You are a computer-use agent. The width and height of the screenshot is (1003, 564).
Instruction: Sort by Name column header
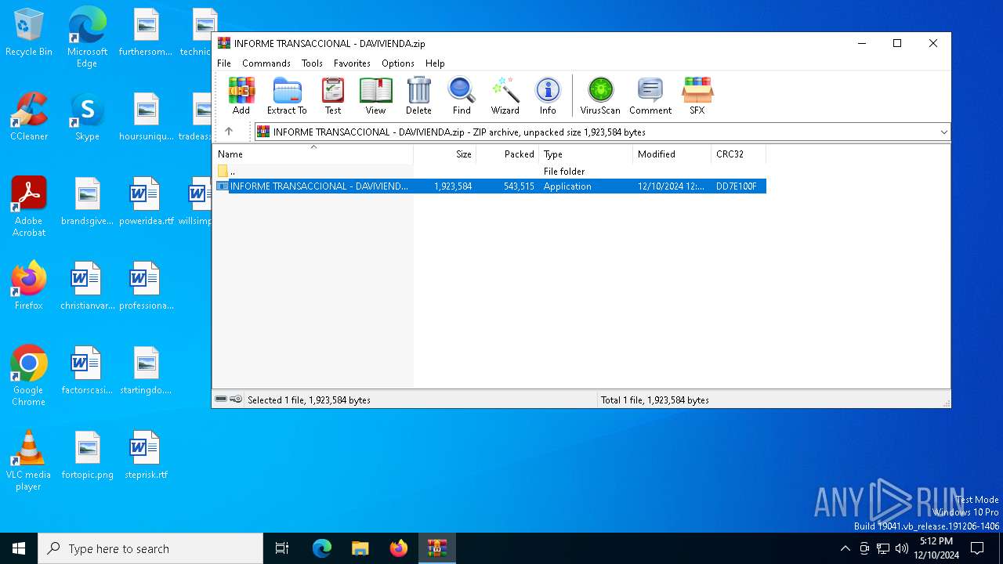(x=313, y=154)
